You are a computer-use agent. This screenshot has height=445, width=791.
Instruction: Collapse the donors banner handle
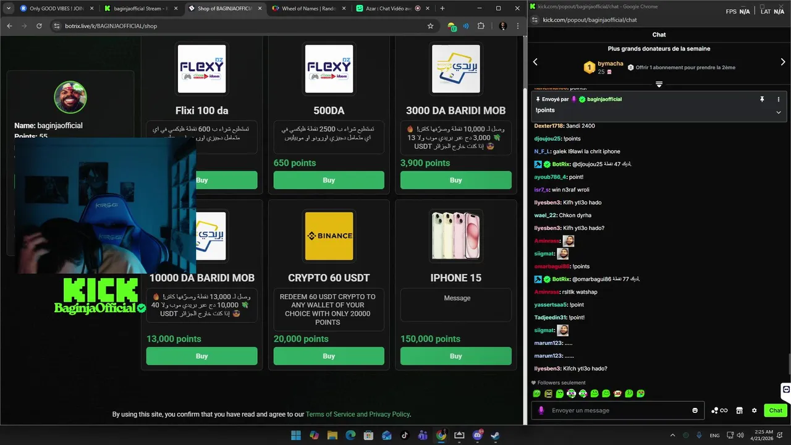(x=659, y=84)
